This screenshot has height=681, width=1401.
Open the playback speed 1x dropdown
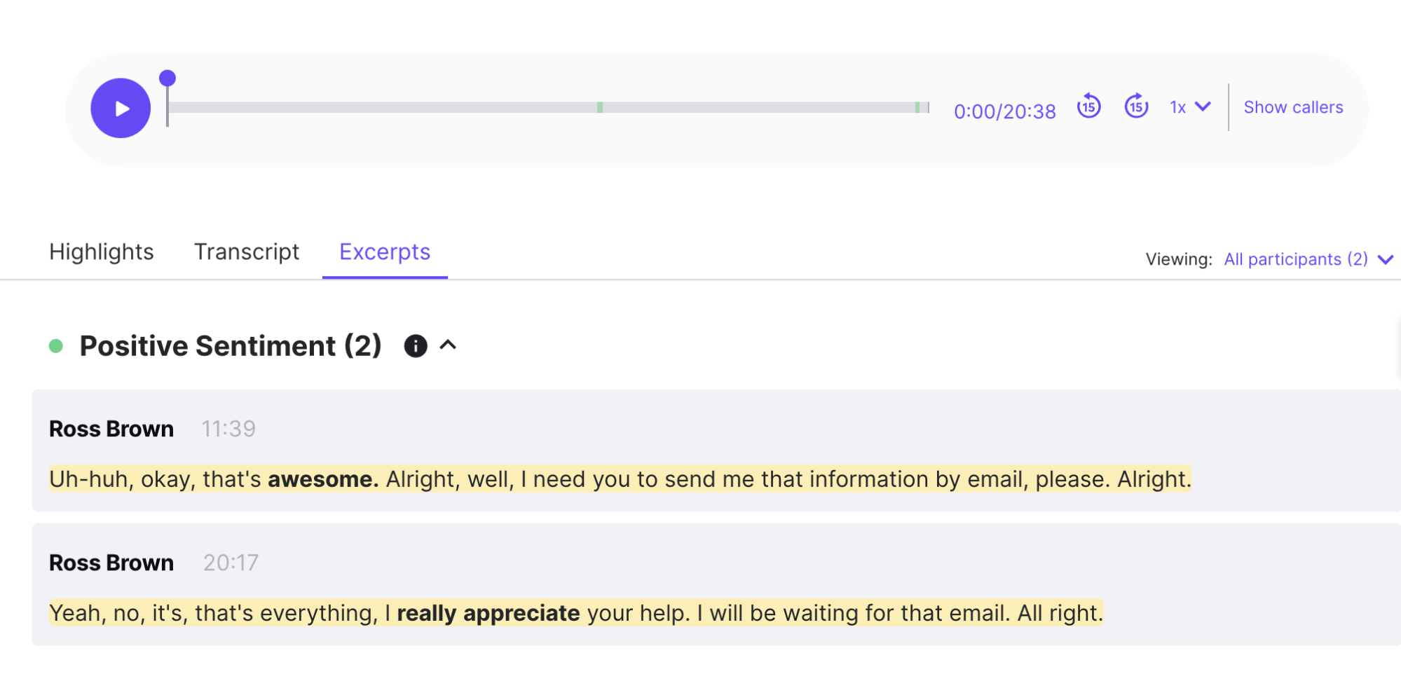pos(1188,107)
